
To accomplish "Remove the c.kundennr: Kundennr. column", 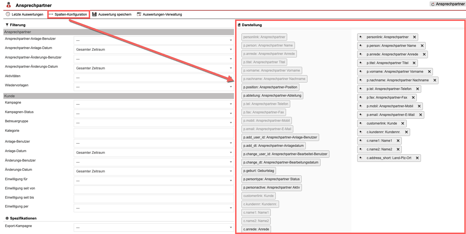I will point(406,132).
